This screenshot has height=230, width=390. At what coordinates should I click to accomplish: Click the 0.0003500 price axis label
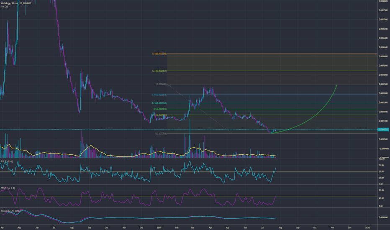coord(383,84)
